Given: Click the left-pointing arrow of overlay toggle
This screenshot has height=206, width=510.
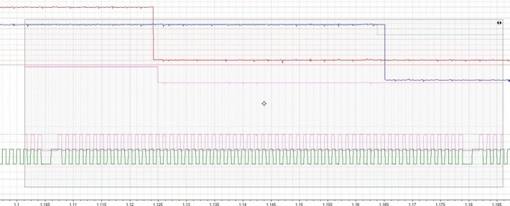Looking at the screenshot, I should tap(498, 23).
